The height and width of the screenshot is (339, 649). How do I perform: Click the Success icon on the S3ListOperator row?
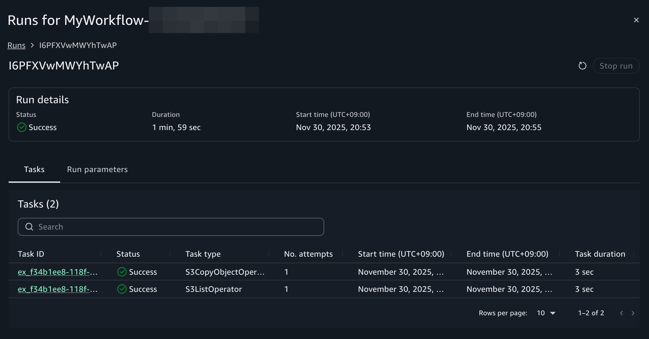click(x=122, y=289)
